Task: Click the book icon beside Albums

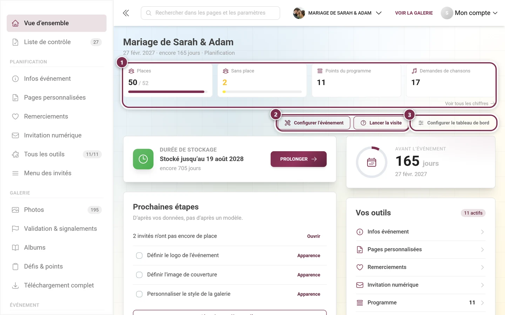Action: point(15,248)
